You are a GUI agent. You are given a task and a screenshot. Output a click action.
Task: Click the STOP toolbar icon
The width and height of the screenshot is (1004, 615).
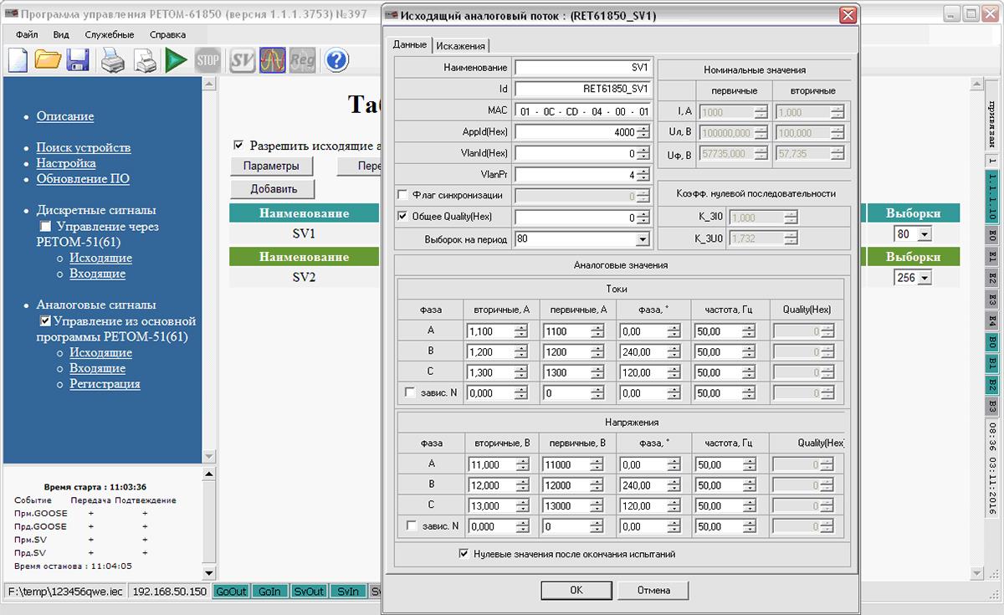tap(207, 59)
